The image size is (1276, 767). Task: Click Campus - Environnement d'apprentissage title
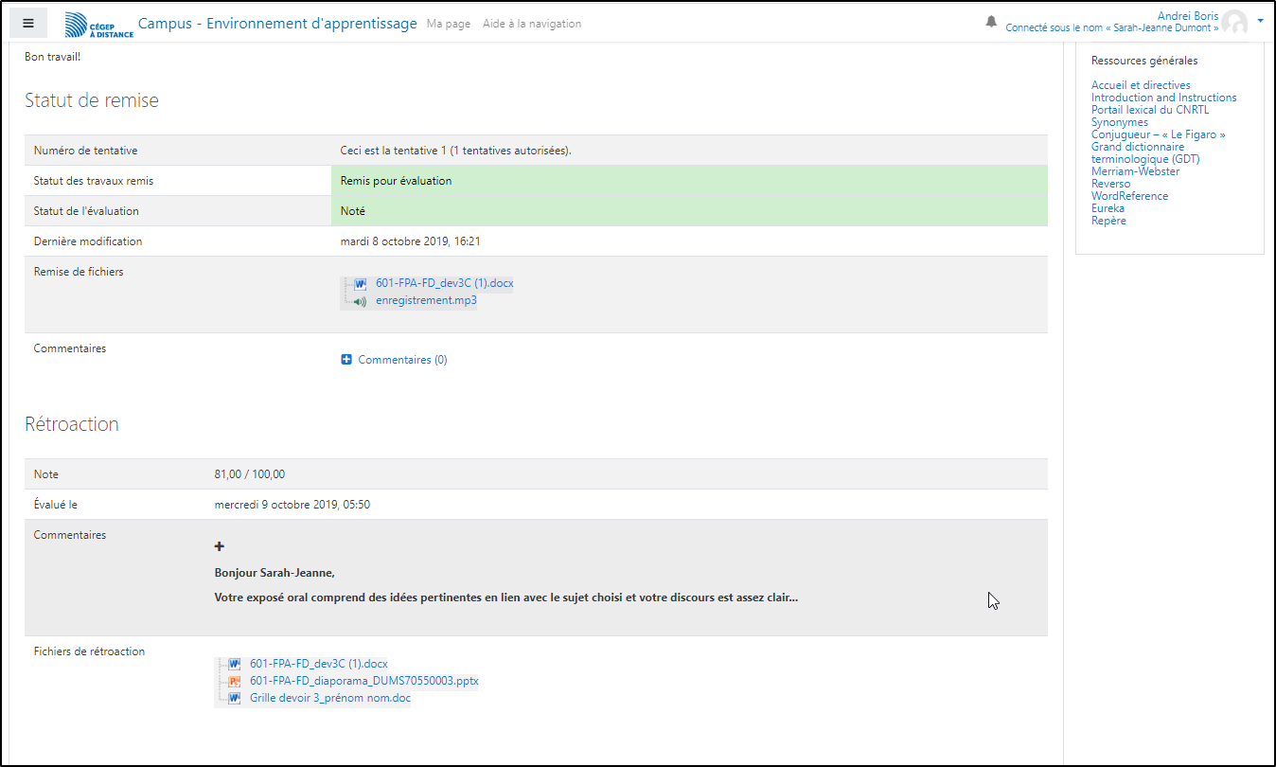point(277,24)
